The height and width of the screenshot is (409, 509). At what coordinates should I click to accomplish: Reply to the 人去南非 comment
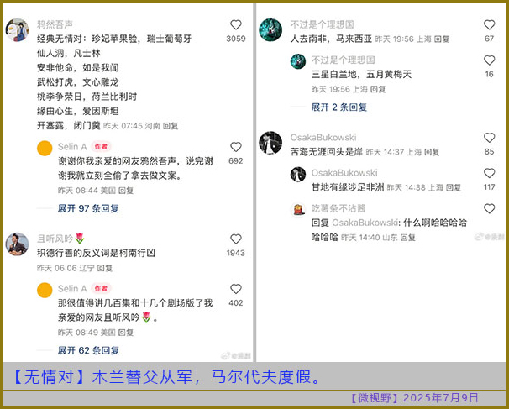tap(442, 39)
